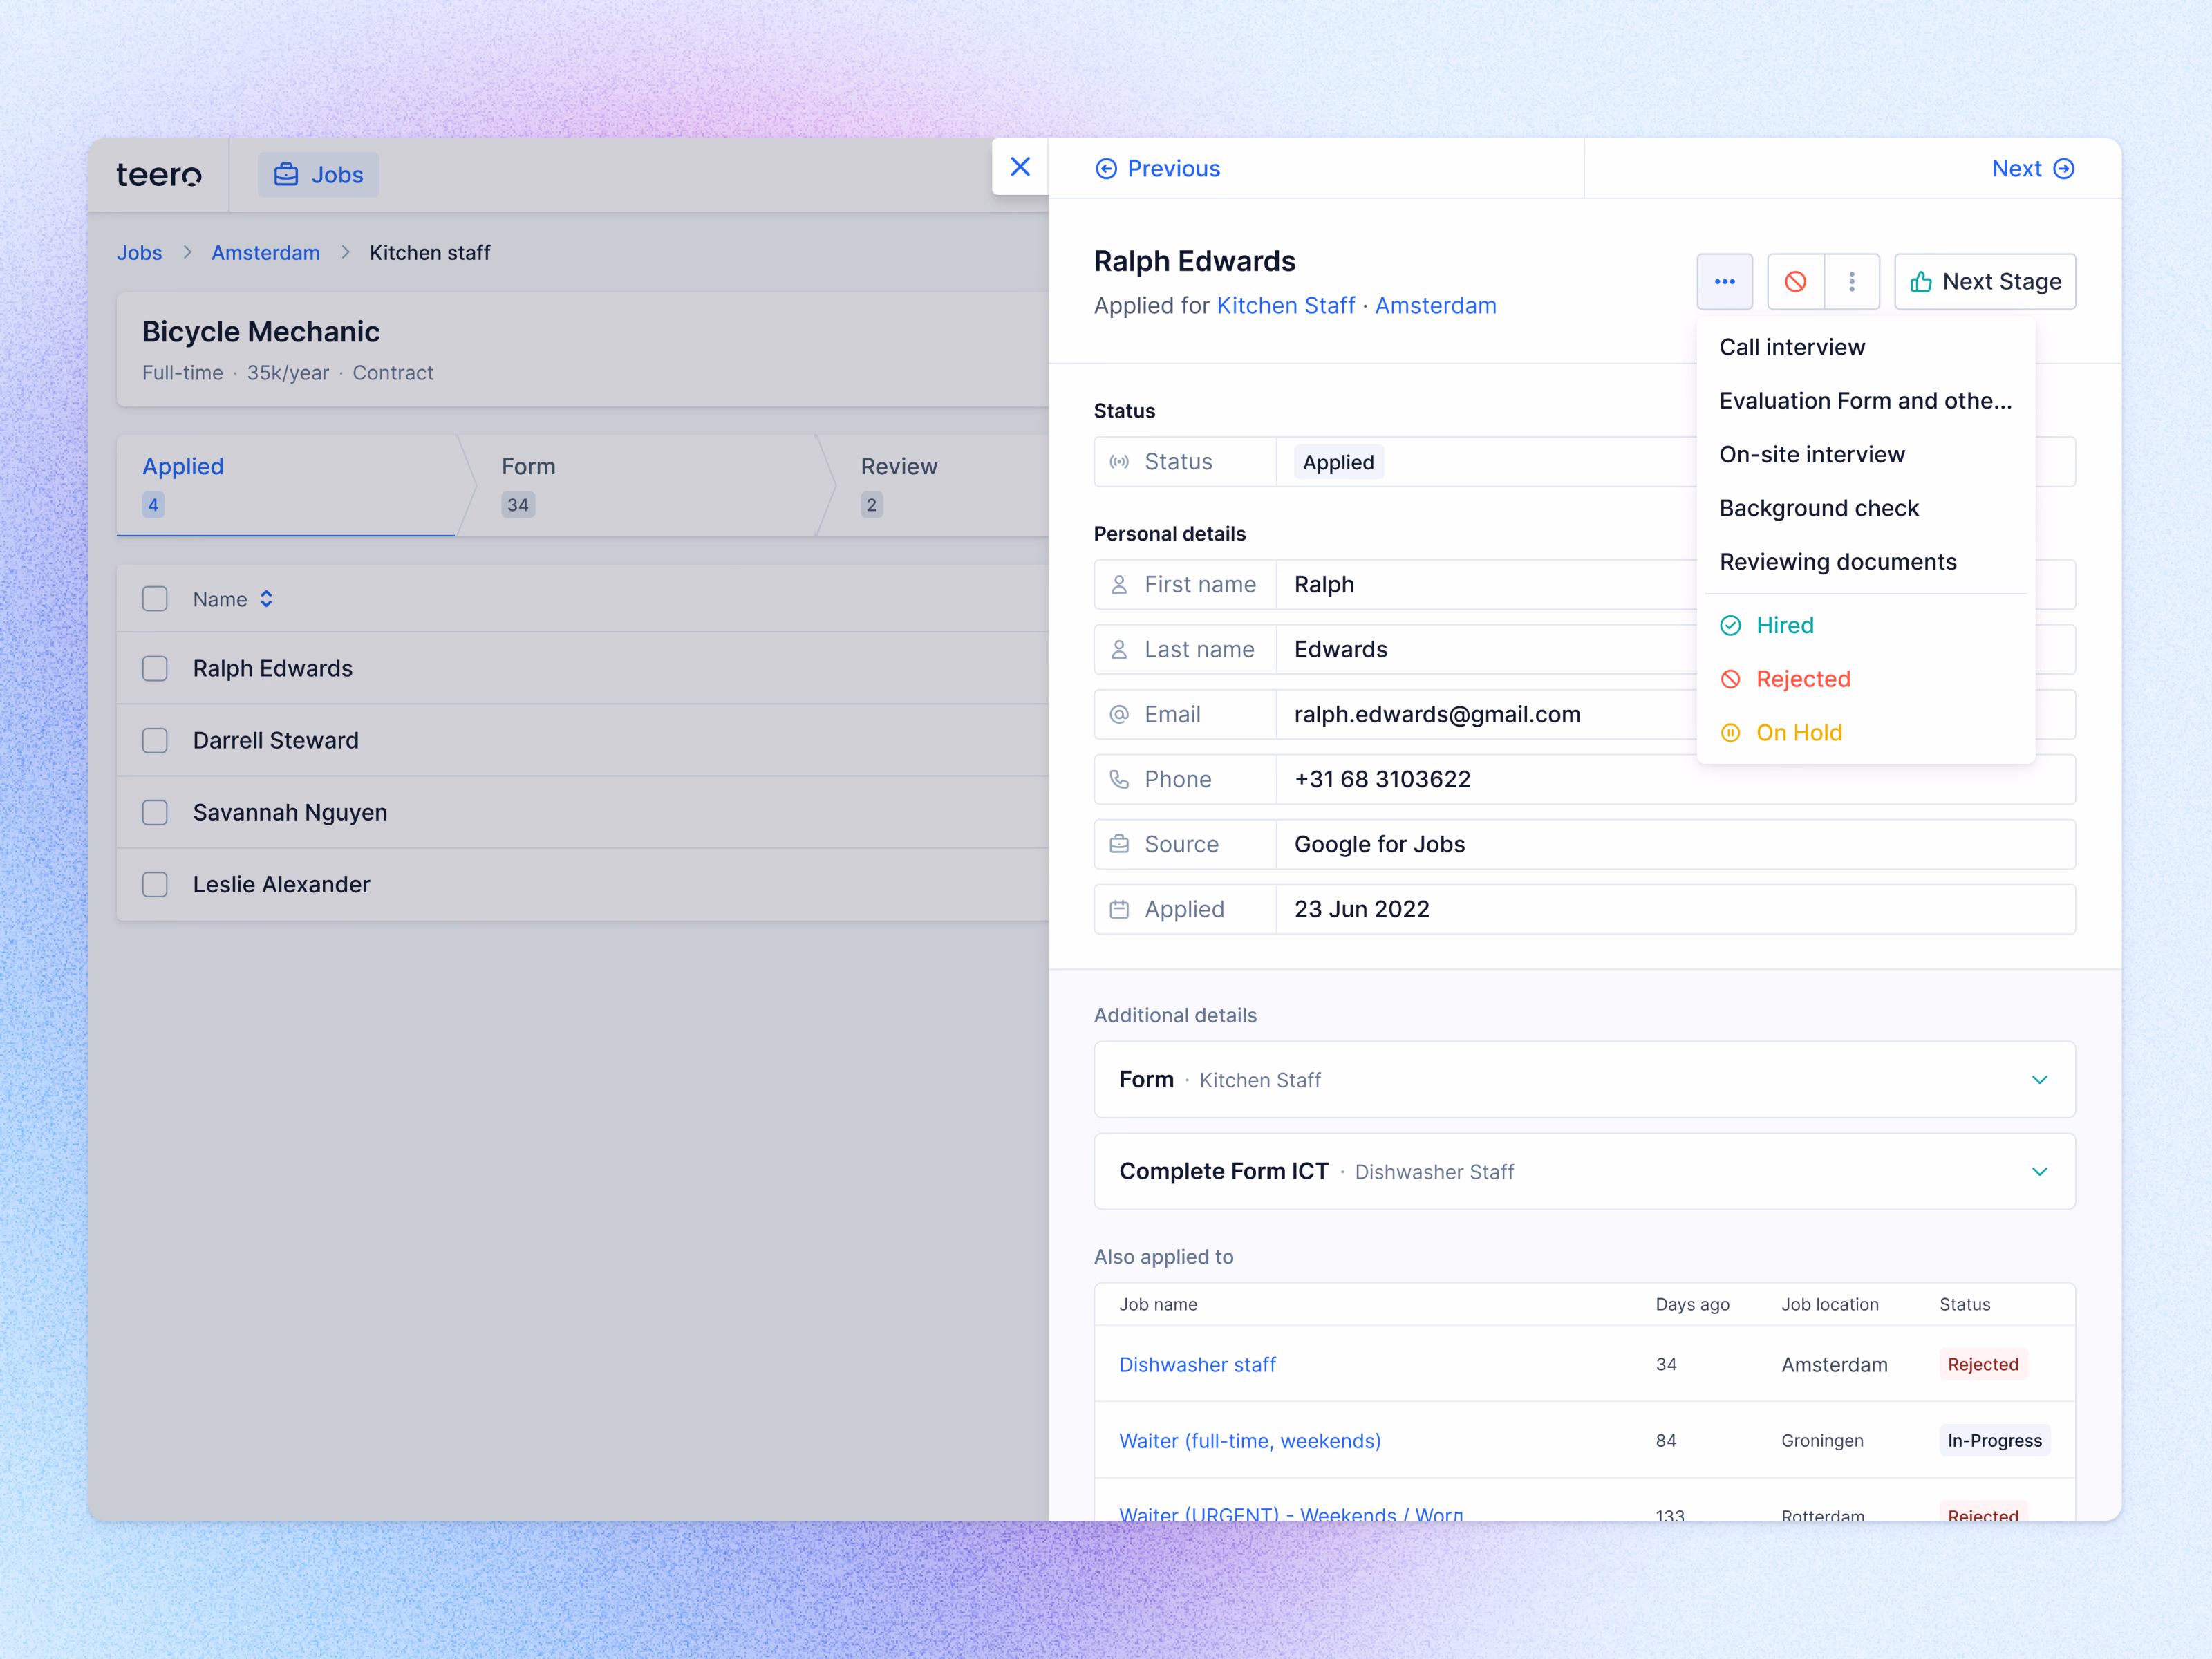The image size is (2212, 1659).
Task: Switch to the Applied stage tab
Action: click(x=286, y=485)
